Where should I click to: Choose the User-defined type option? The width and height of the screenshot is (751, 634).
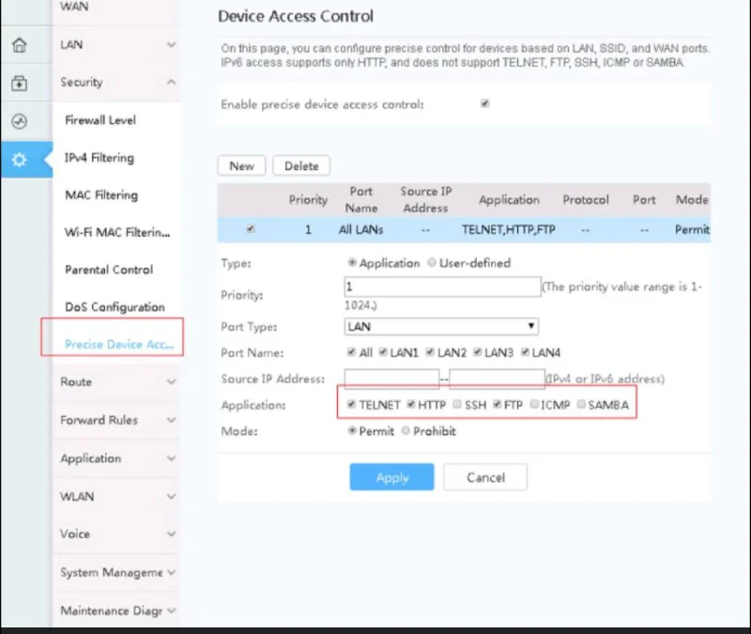[x=432, y=263]
